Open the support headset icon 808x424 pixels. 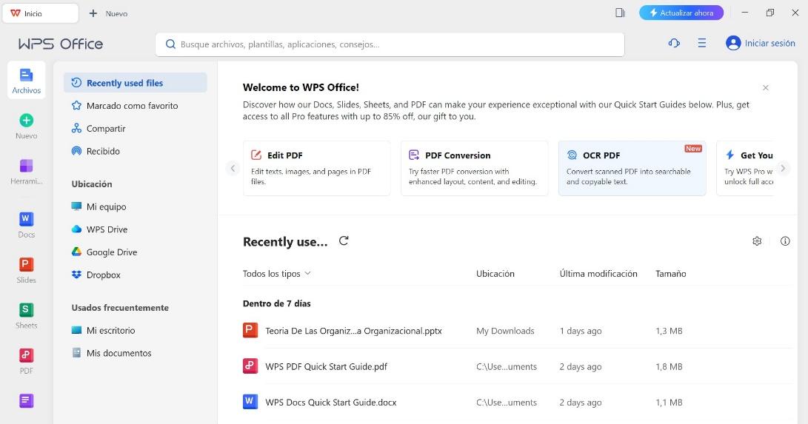[674, 43]
